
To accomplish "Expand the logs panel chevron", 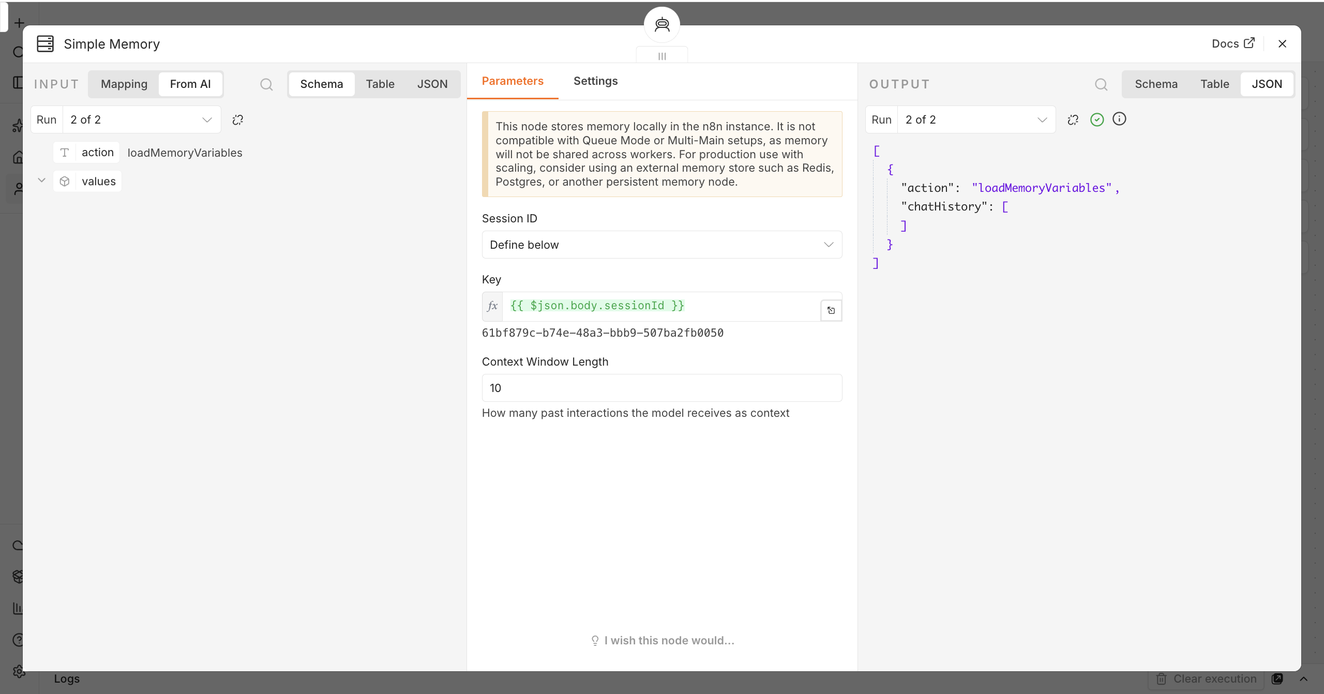I will [x=1303, y=679].
